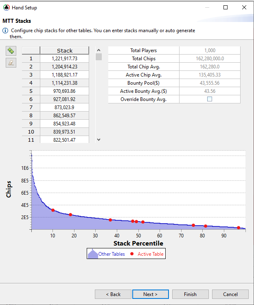The image size is (254, 305).
Task: Maximize the Hand Setup window
Action: point(226,7)
